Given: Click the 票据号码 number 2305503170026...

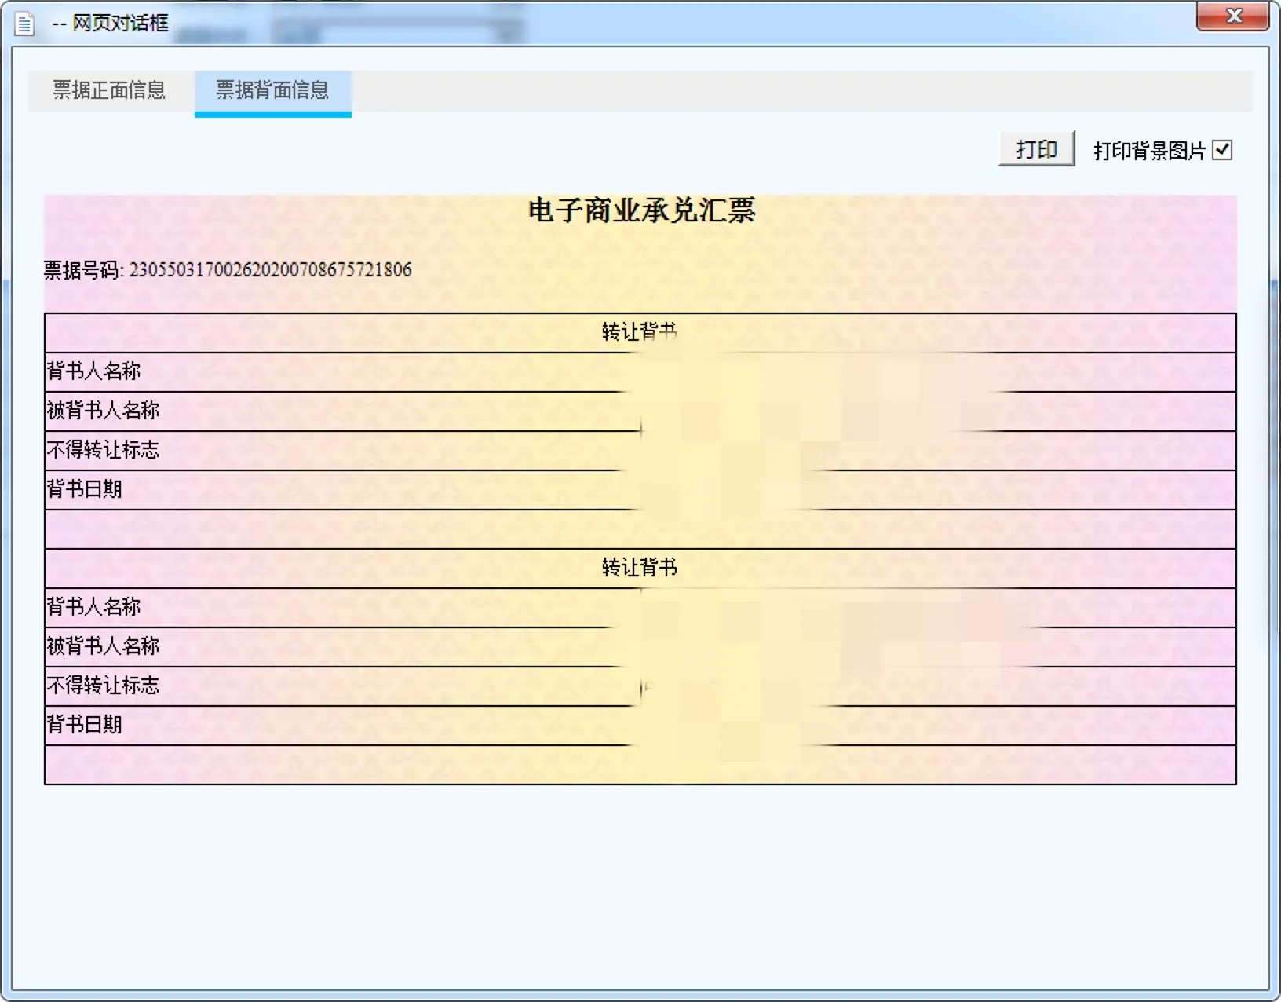Looking at the screenshot, I should [270, 270].
